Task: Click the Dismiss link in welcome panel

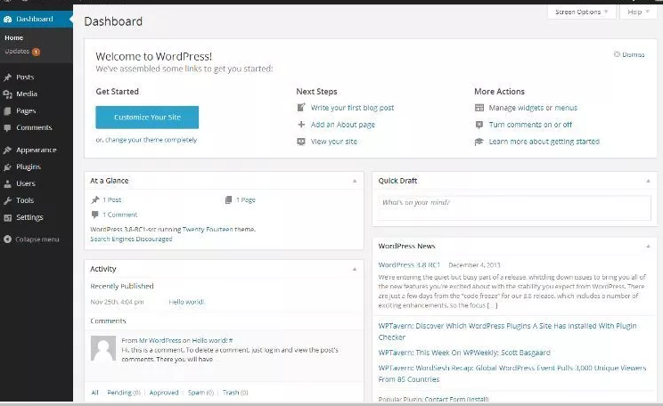Action: 633,54
